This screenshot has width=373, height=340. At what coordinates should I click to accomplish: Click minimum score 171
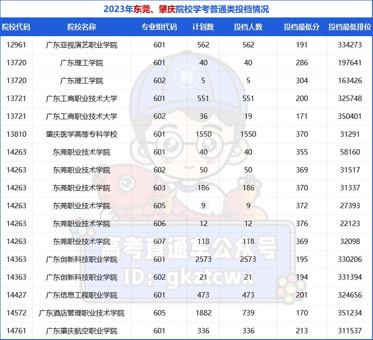tap(302, 116)
